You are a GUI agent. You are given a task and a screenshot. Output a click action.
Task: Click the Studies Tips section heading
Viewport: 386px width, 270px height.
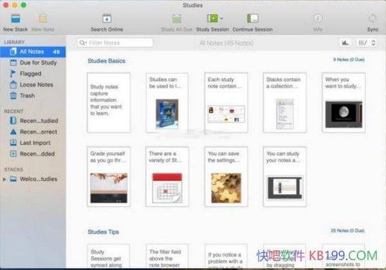coord(103,231)
